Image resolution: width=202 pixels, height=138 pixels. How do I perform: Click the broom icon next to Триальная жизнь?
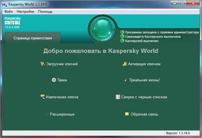(125, 80)
